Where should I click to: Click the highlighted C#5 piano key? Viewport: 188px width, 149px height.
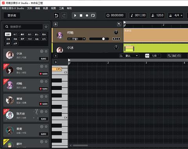[x=57, y=69]
